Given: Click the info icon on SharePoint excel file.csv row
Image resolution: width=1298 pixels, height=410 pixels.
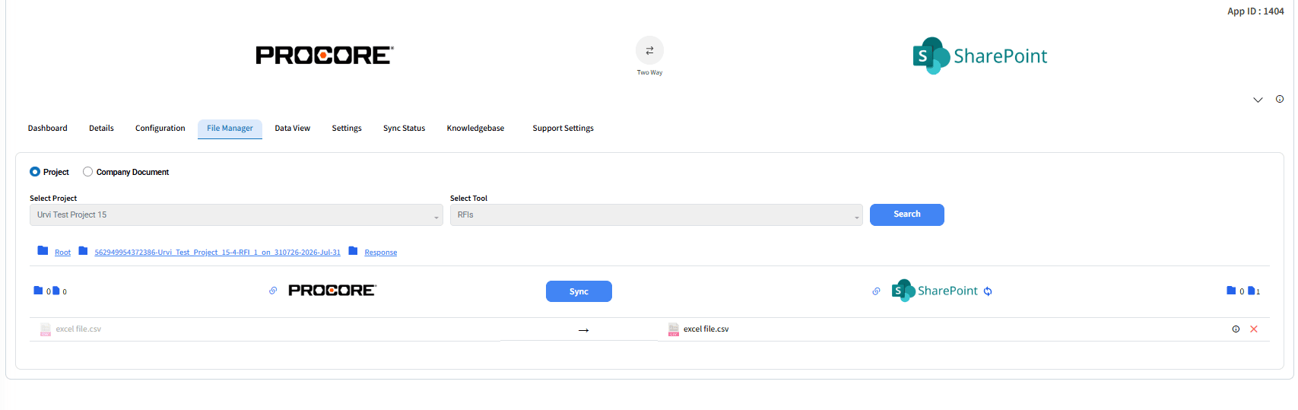Looking at the screenshot, I should [1236, 329].
